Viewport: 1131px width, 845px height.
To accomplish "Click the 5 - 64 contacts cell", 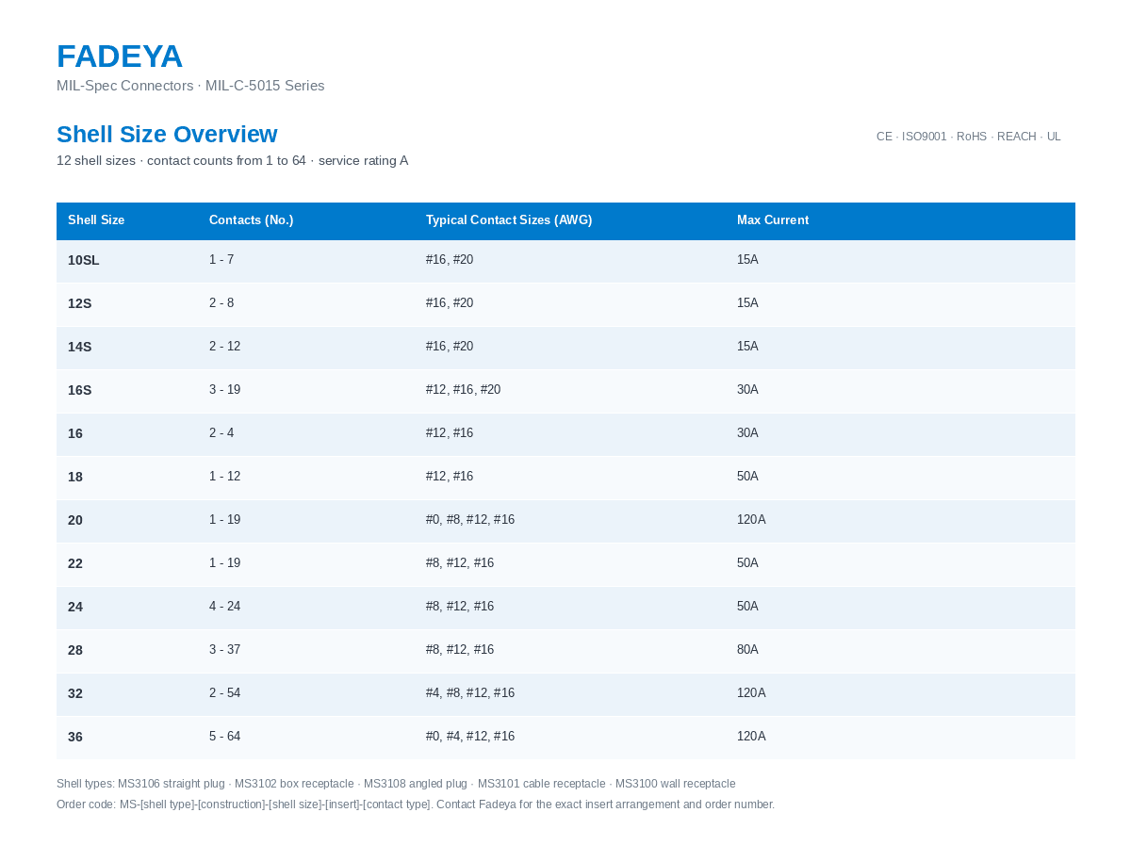I will [x=225, y=737].
